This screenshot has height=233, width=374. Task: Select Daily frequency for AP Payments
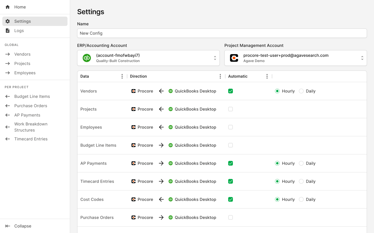click(x=301, y=163)
